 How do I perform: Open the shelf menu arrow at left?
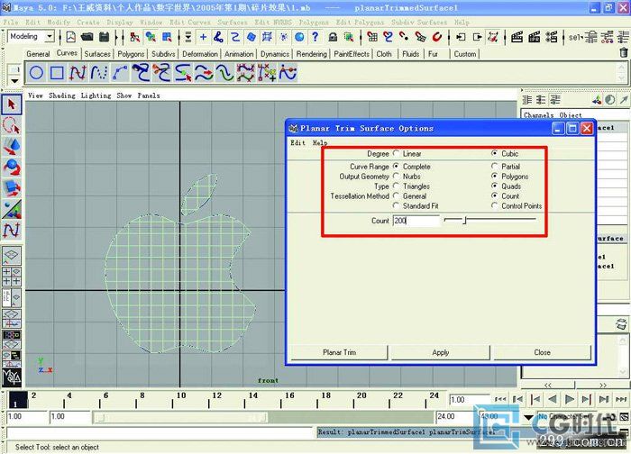click(x=14, y=81)
